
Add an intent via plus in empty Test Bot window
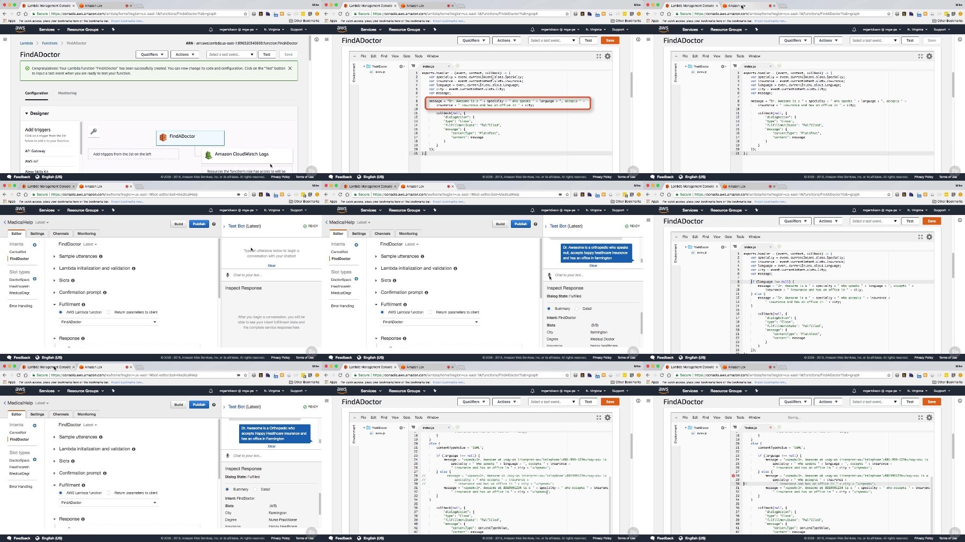pyautogui.click(x=35, y=245)
